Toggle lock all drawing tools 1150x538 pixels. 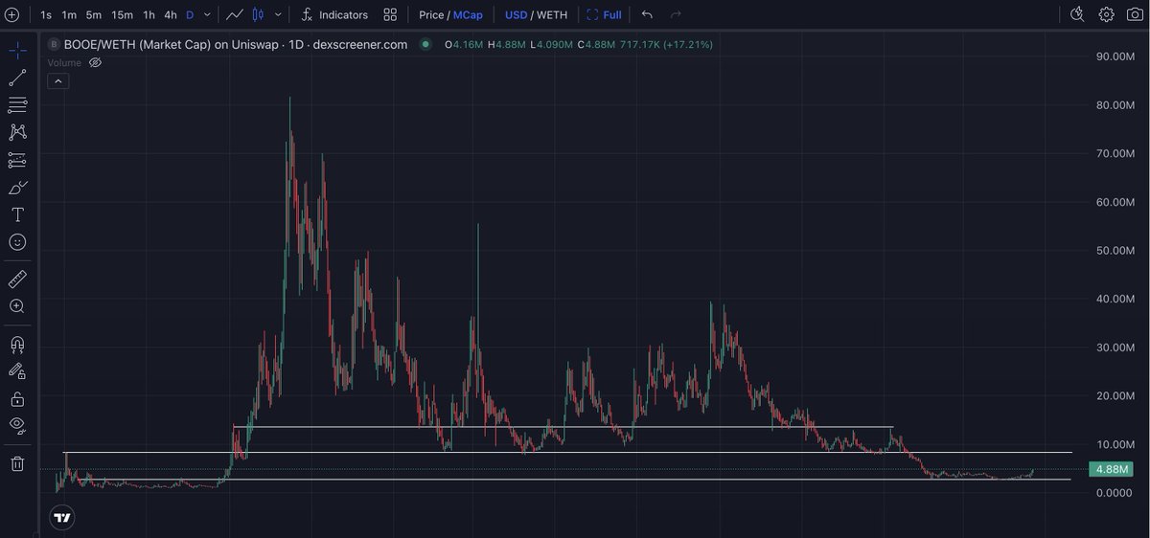17,398
